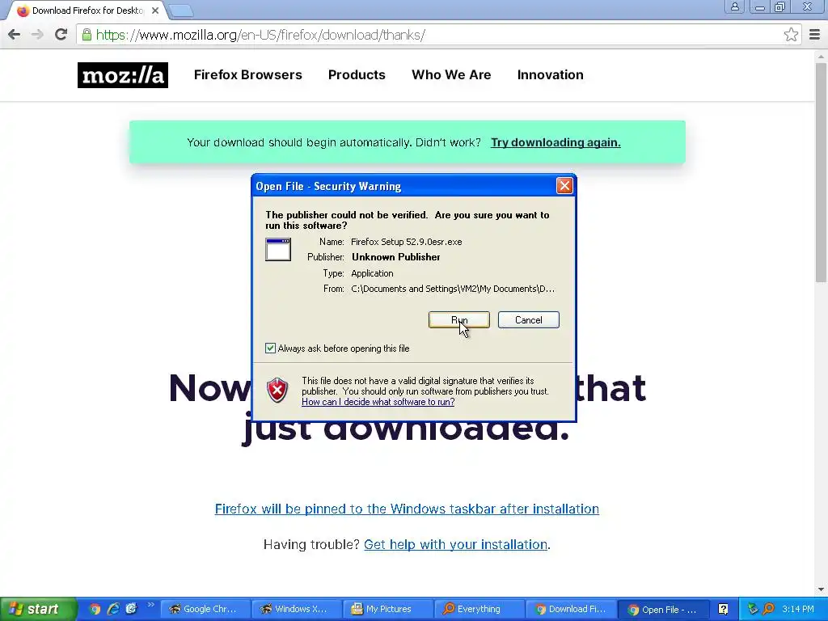
Task: Click the red shield warning icon
Action: pos(277,391)
